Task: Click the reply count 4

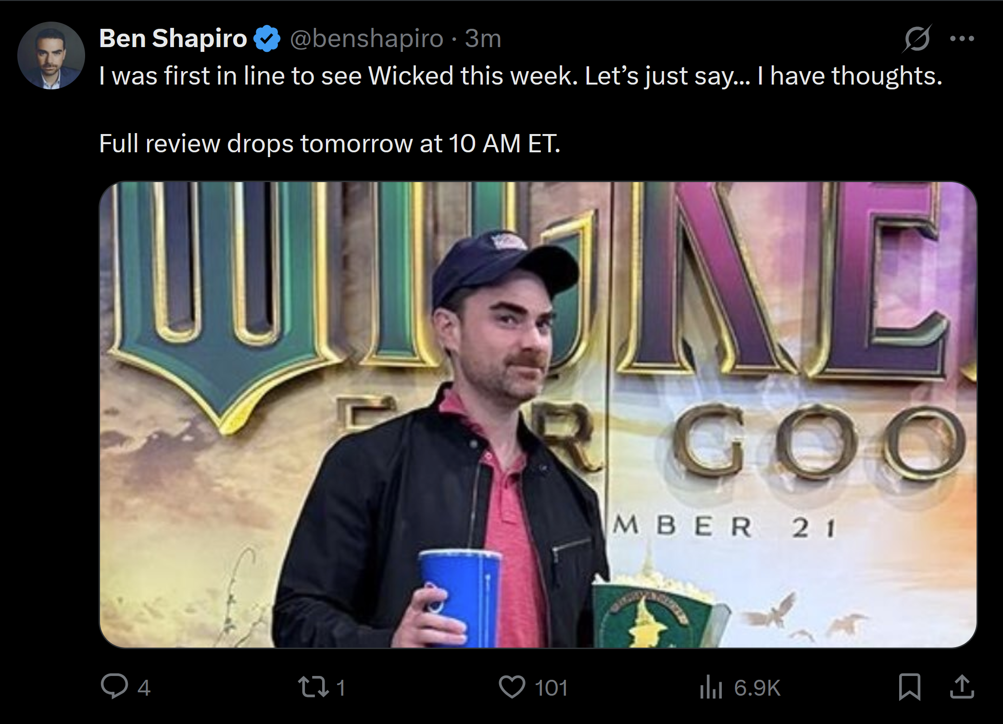Action: coord(144,687)
